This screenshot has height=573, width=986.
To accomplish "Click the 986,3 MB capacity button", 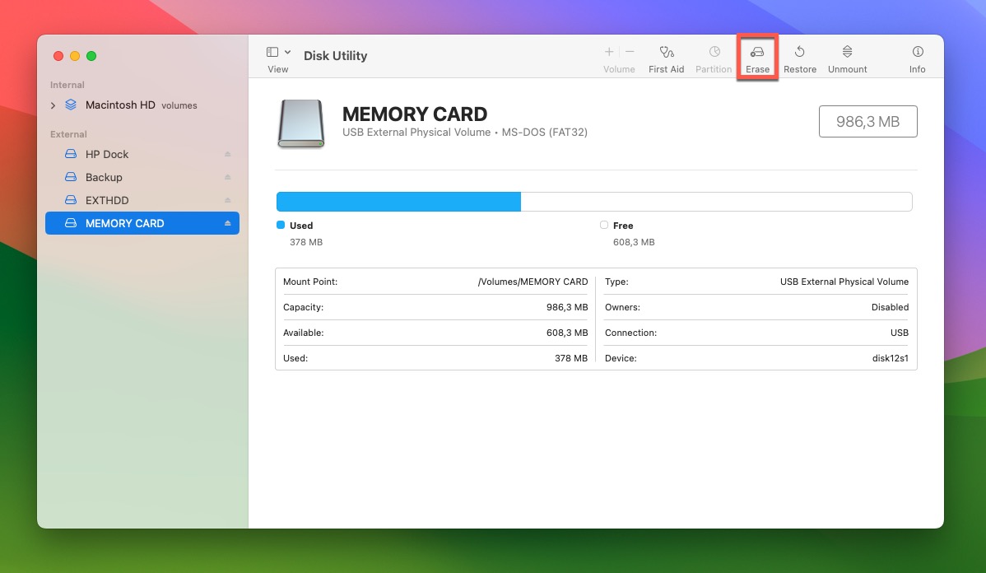I will [867, 120].
